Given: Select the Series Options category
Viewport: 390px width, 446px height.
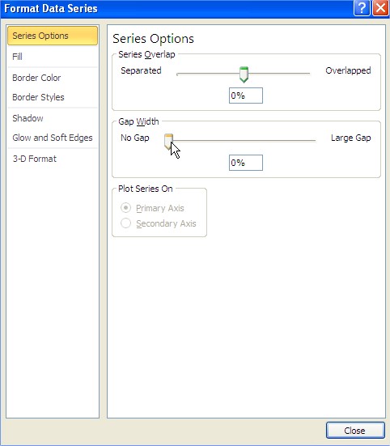Looking at the screenshot, I should (x=53, y=36).
